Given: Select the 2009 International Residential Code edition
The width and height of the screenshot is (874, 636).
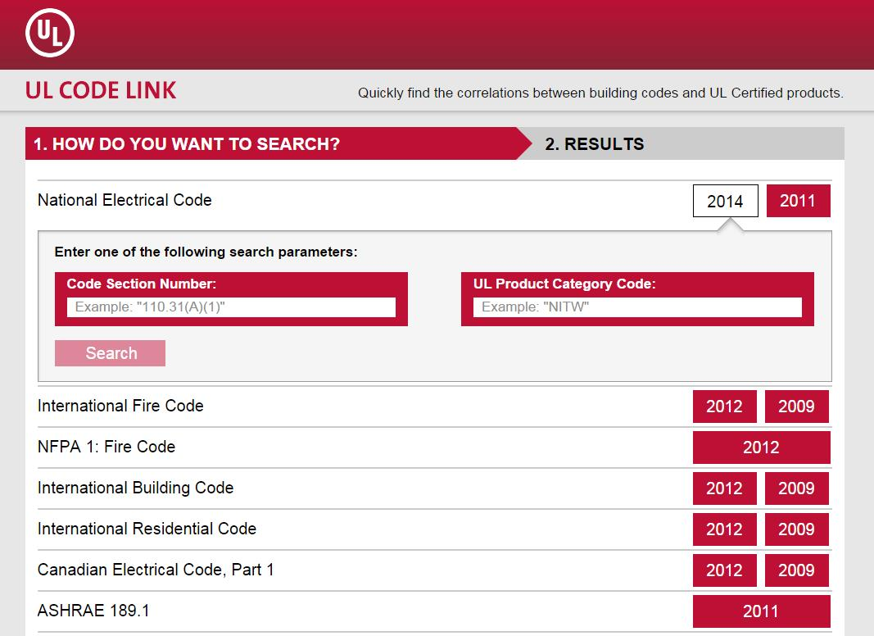Looking at the screenshot, I should 797,529.
